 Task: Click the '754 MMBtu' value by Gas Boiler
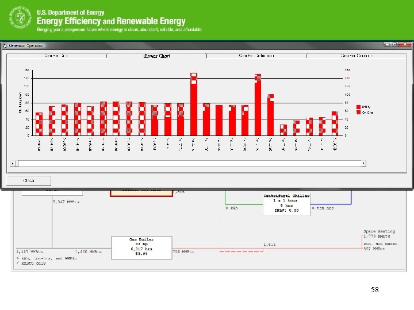(183, 252)
